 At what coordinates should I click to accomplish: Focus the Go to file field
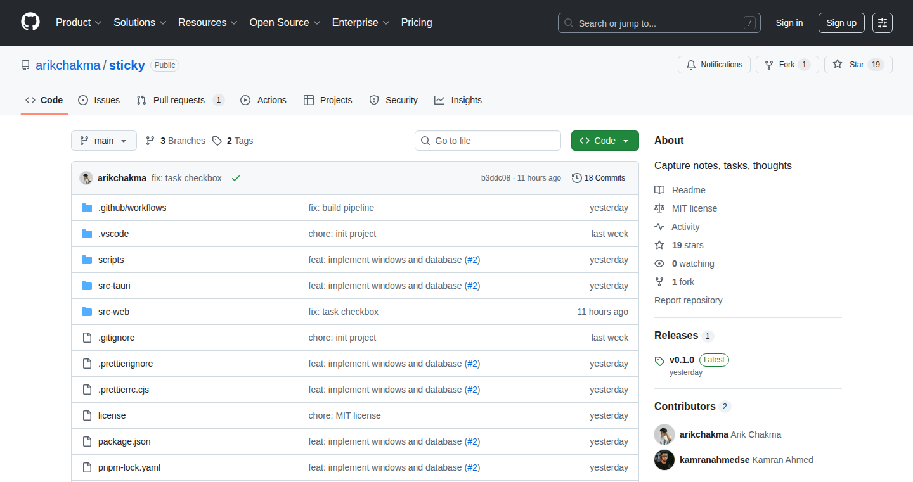(488, 141)
